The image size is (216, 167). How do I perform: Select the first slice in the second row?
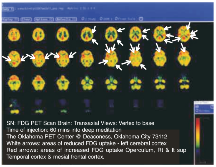point(14,59)
